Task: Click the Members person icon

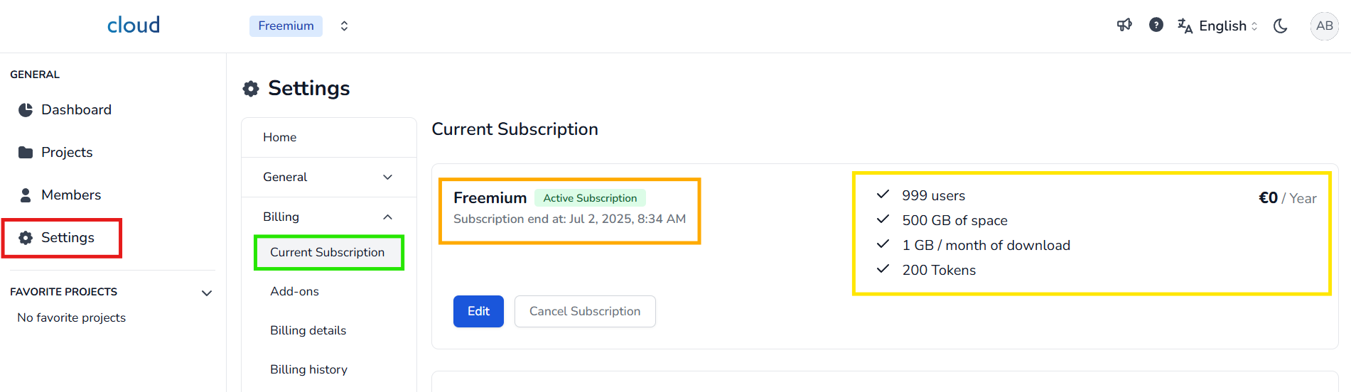Action: [x=26, y=195]
